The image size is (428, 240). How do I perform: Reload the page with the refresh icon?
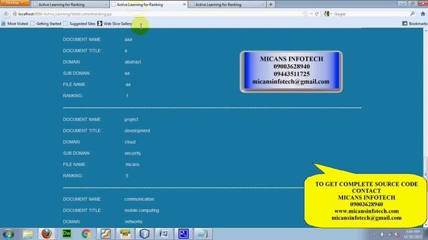(316, 14)
